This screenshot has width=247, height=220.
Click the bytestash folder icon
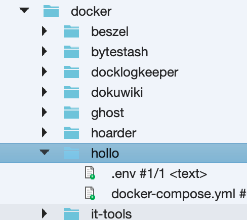(x=71, y=52)
